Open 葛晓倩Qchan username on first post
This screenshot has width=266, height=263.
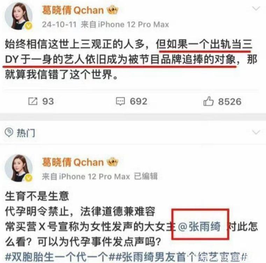[73, 10]
